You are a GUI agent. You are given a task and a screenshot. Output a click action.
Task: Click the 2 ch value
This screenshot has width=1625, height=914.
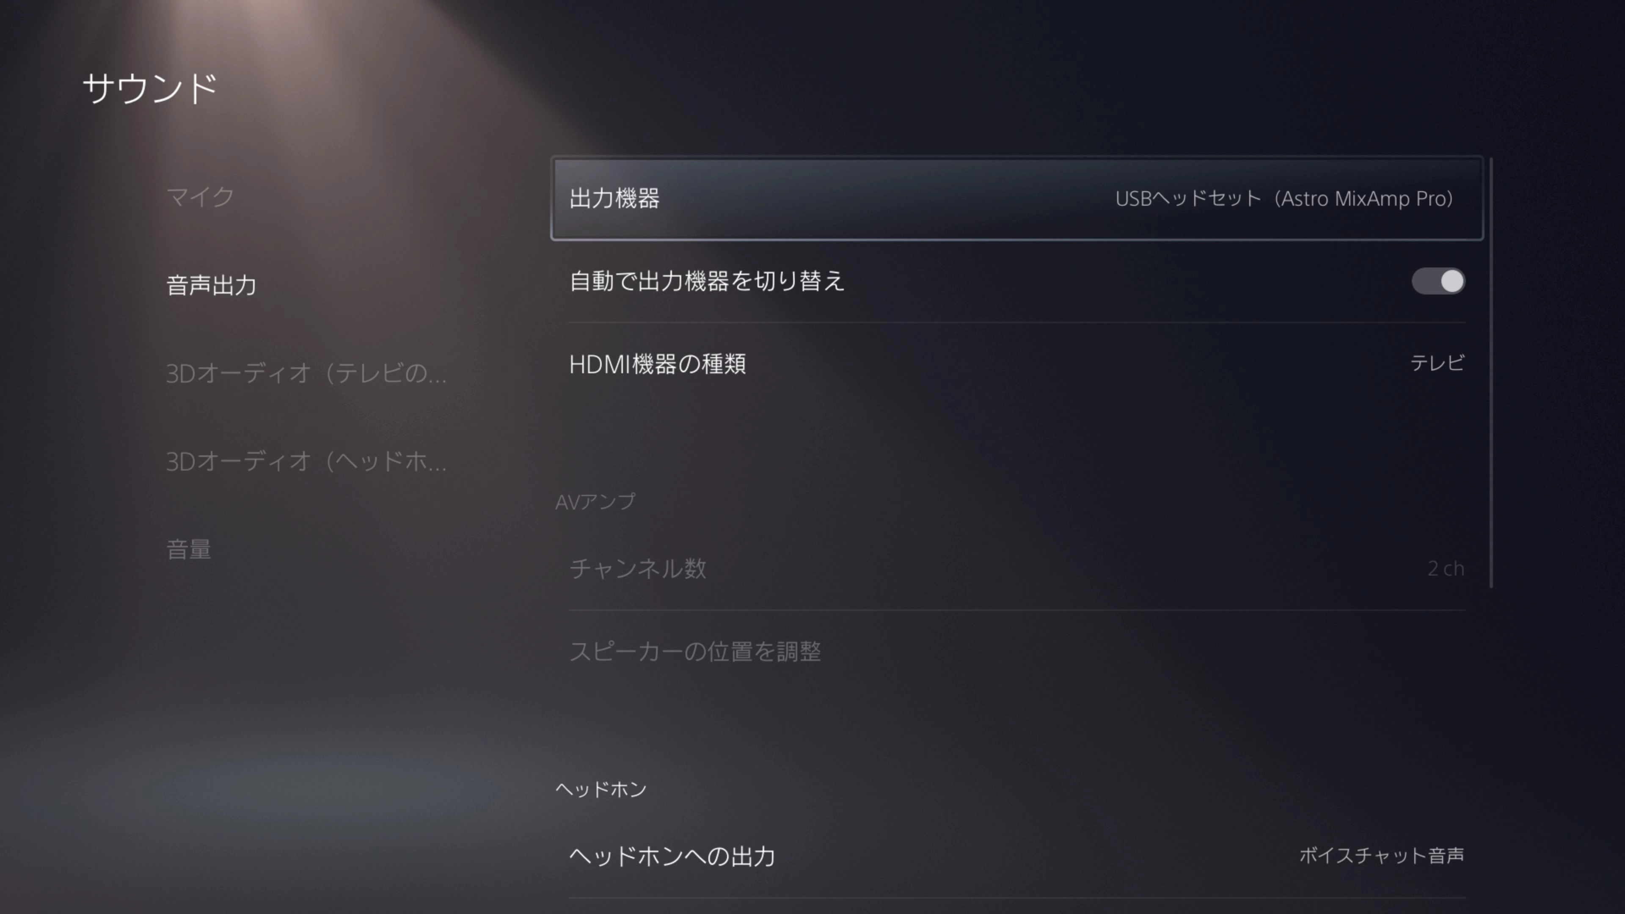tap(1446, 568)
